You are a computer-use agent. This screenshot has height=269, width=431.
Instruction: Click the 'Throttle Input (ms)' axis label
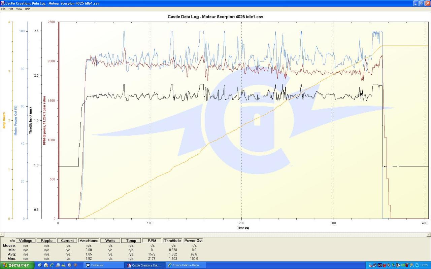30,120
